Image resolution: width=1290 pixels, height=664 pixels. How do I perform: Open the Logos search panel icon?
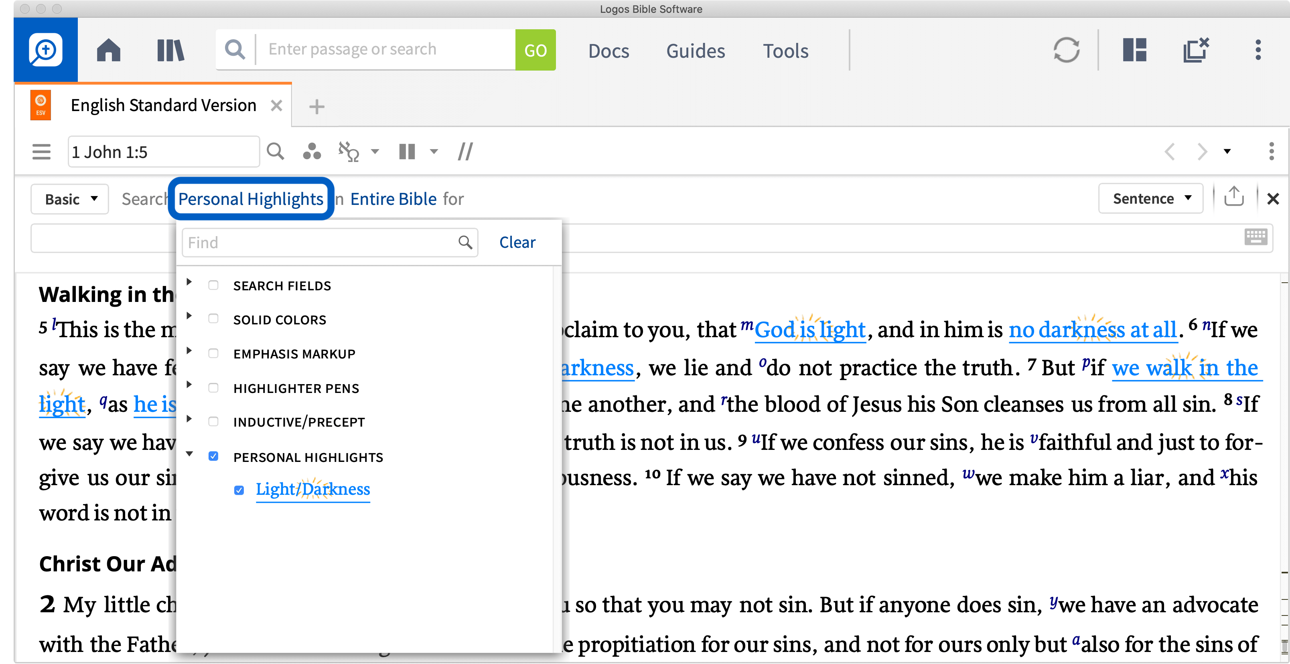[46, 50]
